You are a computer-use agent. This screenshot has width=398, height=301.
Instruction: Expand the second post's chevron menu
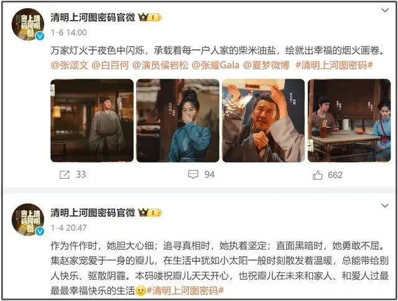(385, 205)
